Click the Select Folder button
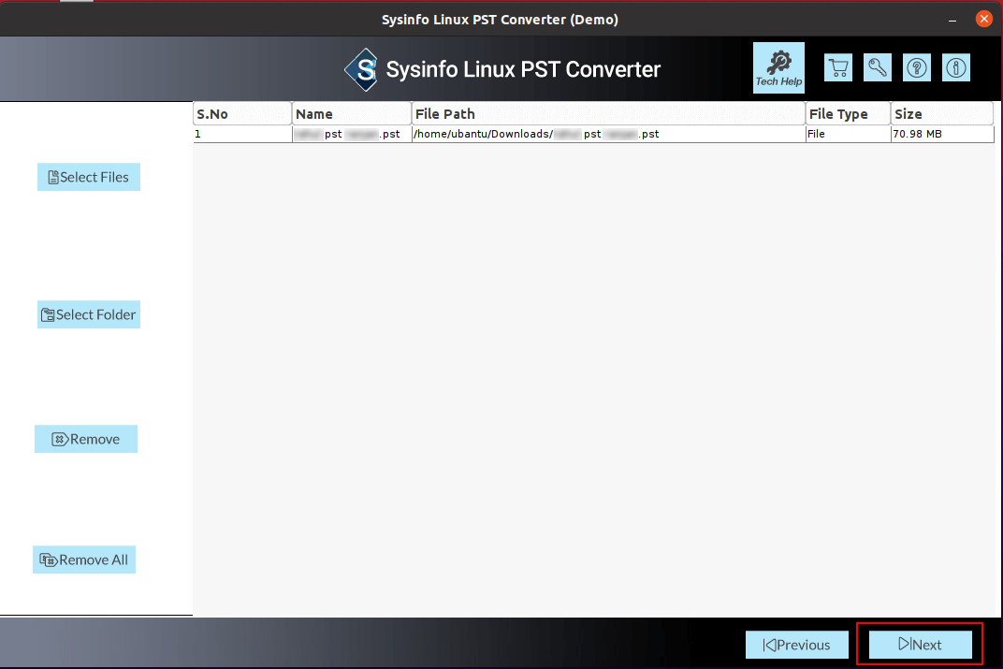Image resolution: width=1003 pixels, height=669 pixels. pos(89,314)
